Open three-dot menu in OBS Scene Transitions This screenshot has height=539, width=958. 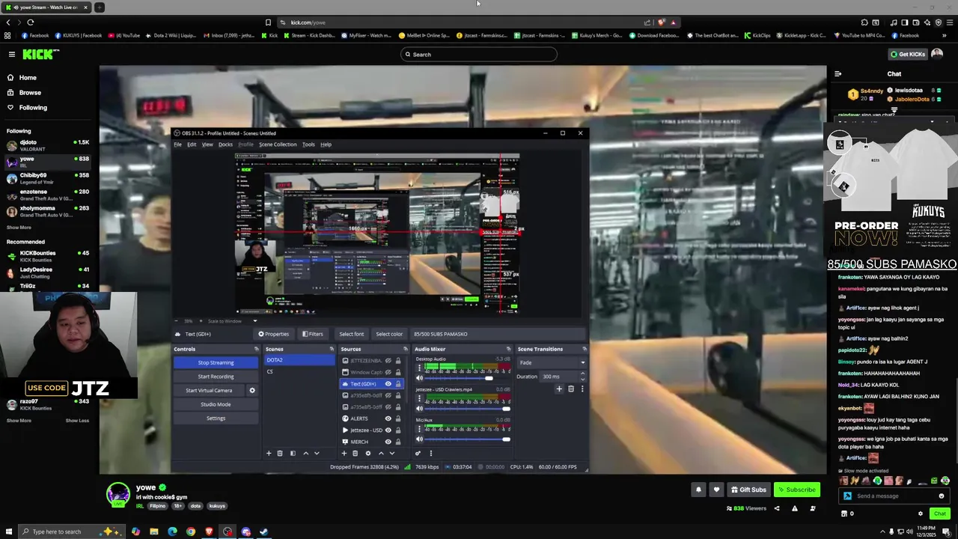click(x=582, y=389)
